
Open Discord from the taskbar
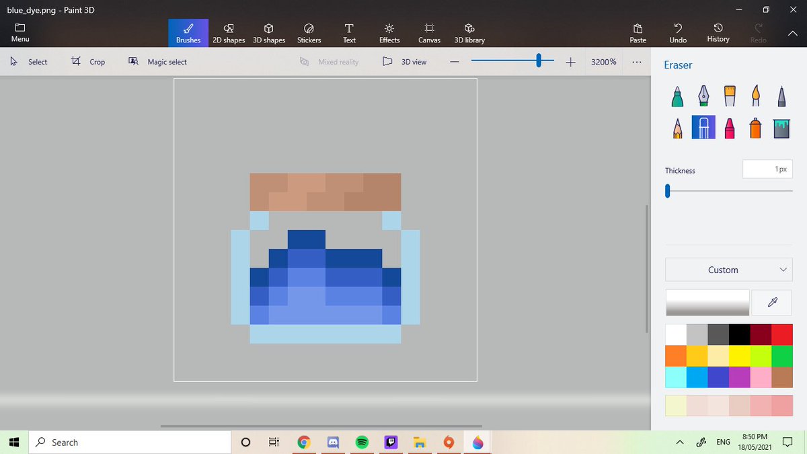point(333,443)
